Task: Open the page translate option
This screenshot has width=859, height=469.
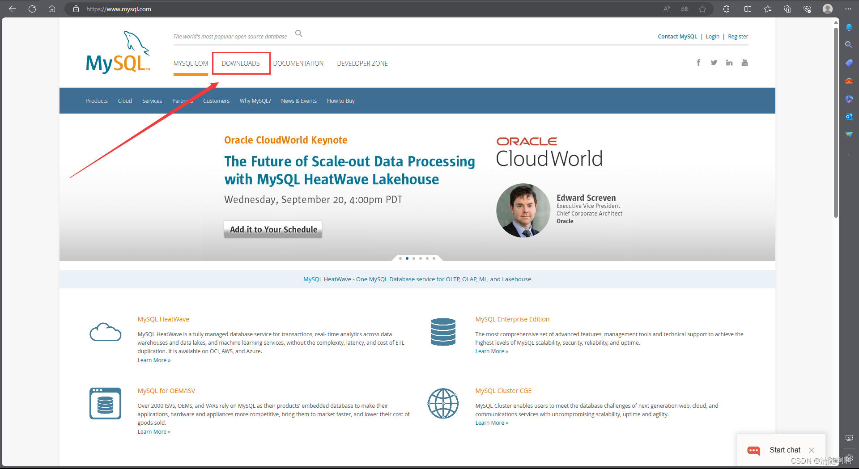Action: pyautogui.click(x=685, y=9)
